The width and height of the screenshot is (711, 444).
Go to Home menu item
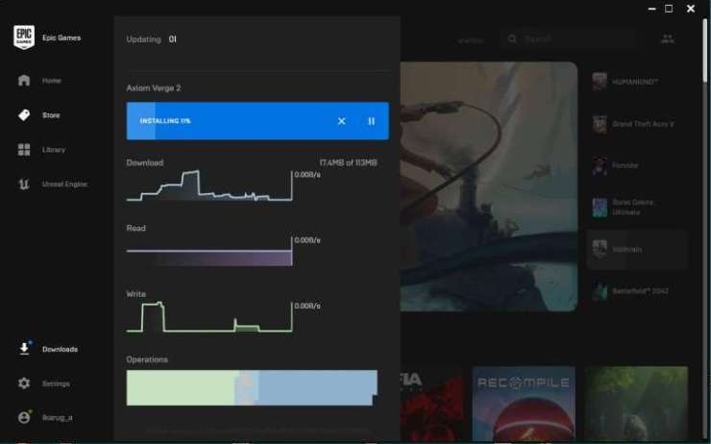pyautogui.click(x=52, y=81)
